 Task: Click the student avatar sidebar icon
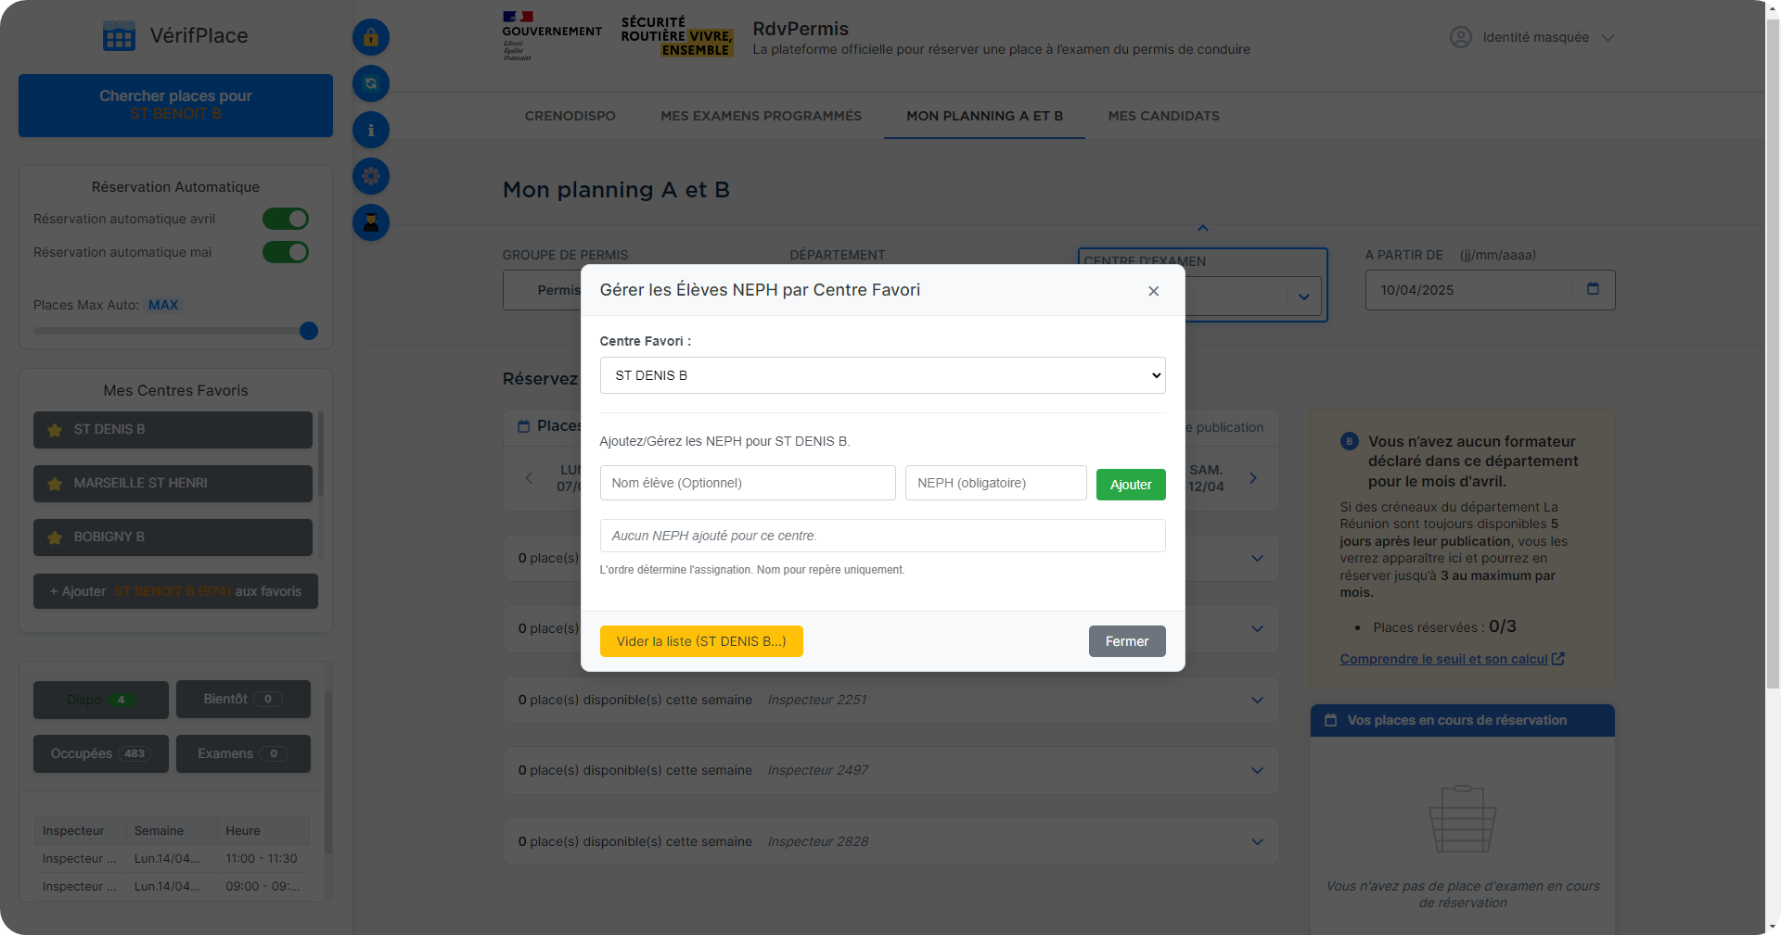370,222
